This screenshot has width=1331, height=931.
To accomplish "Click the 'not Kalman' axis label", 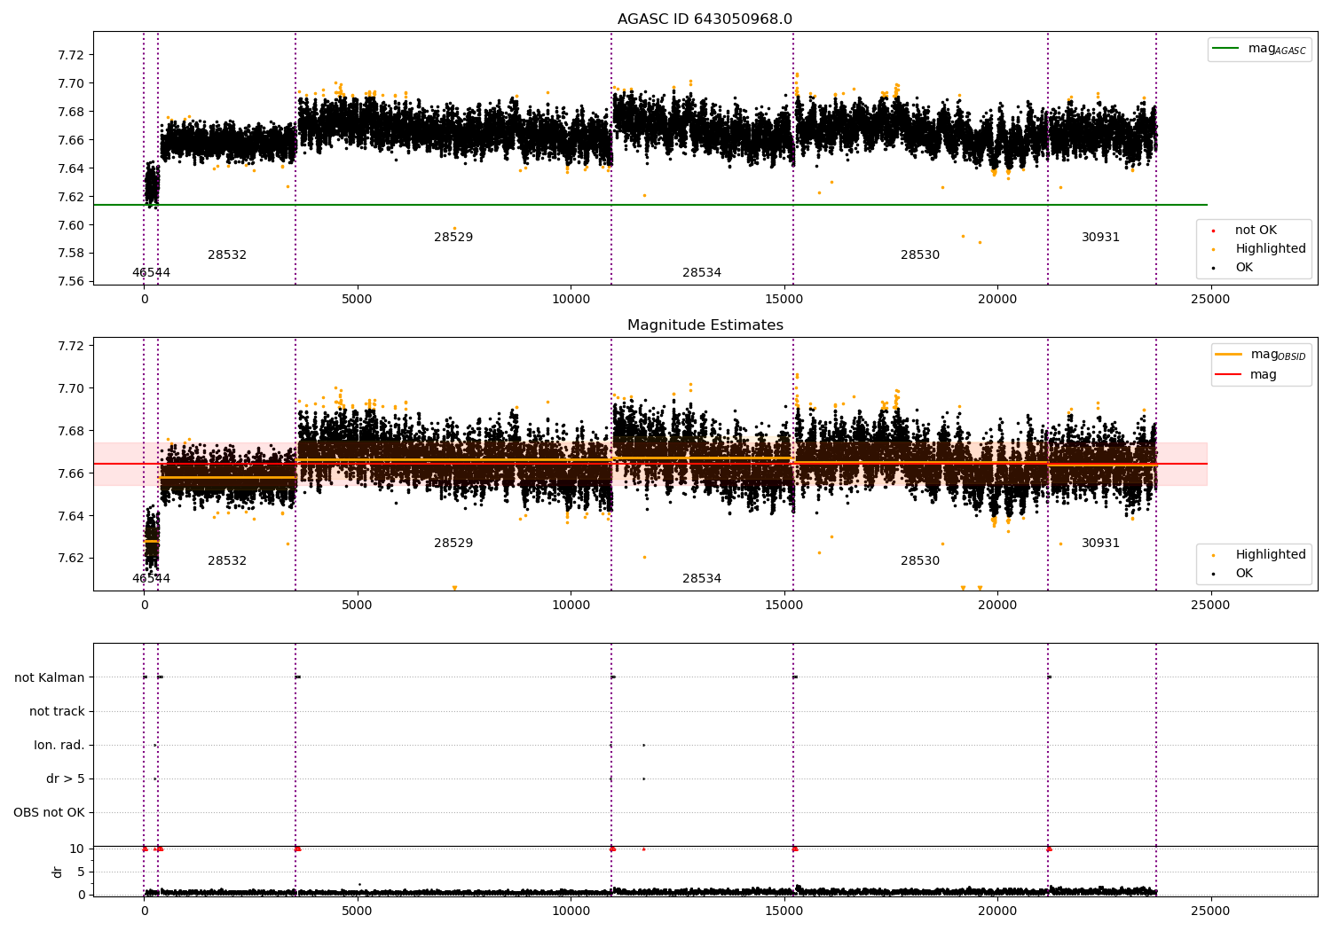I will [50, 677].
